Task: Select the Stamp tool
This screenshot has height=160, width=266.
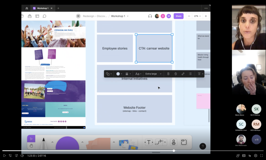Action: click(x=173, y=142)
